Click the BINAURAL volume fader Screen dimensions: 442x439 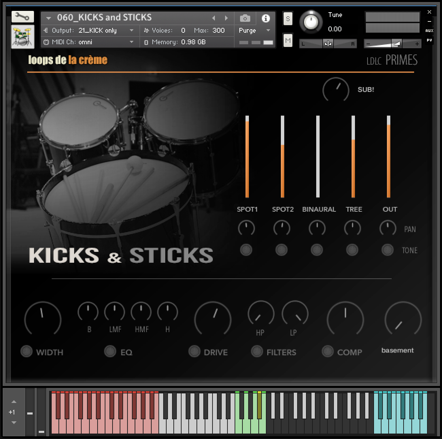[318, 157]
